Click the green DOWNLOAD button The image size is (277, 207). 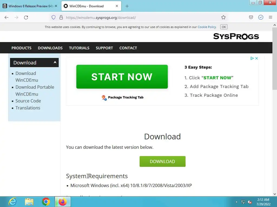click(x=162, y=161)
